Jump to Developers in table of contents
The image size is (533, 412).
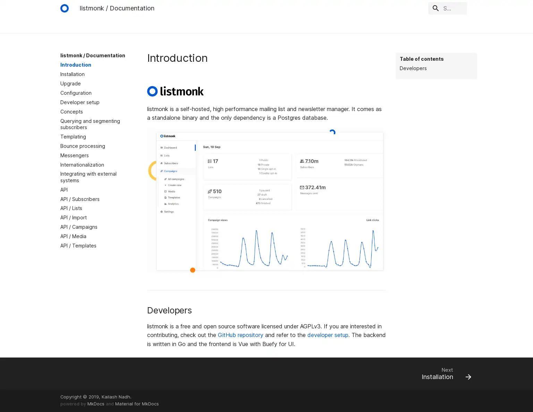point(413,68)
